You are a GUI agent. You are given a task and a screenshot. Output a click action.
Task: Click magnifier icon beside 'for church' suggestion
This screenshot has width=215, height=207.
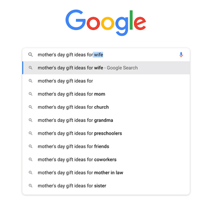tap(31, 107)
